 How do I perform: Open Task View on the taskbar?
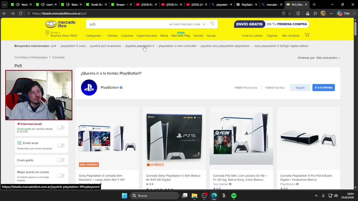tap(185, 196)
